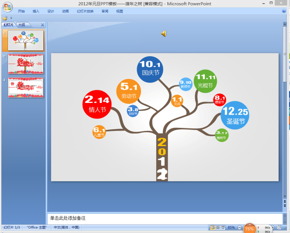Viewport: 290px width, 233px height.
Task: Go to next slide double-arrow button
Action: [x=285, y=205]
